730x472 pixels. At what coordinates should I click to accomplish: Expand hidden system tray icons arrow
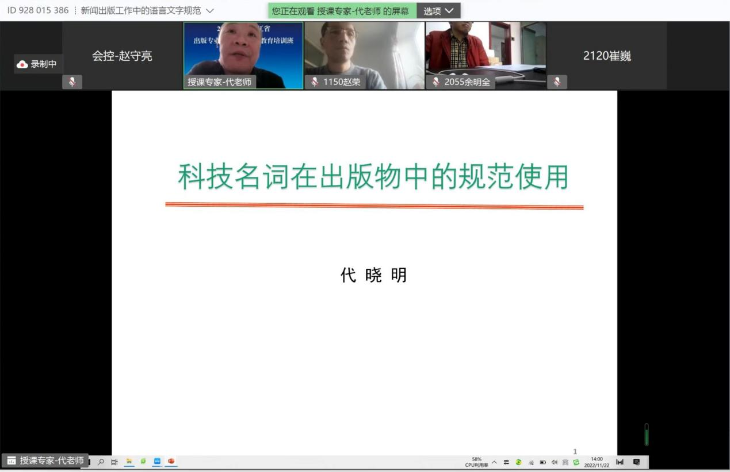[494, 462]
